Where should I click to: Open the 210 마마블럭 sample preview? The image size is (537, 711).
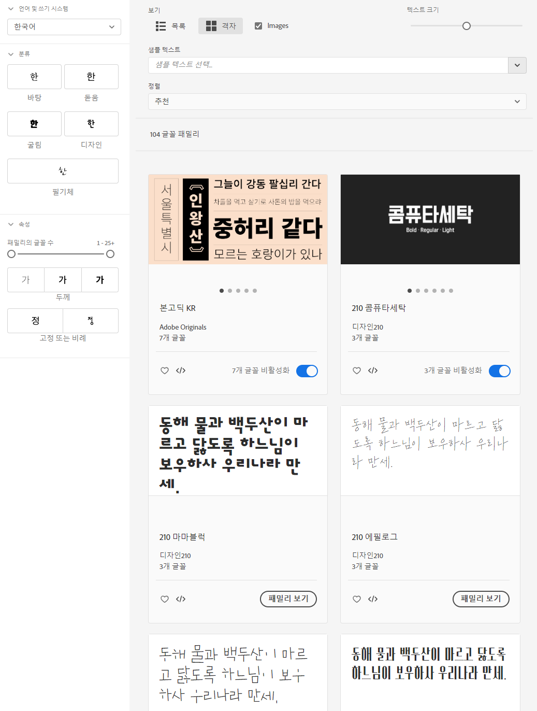coord(238,451)
